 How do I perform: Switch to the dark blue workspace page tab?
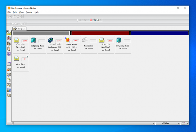tap(159, 33)
